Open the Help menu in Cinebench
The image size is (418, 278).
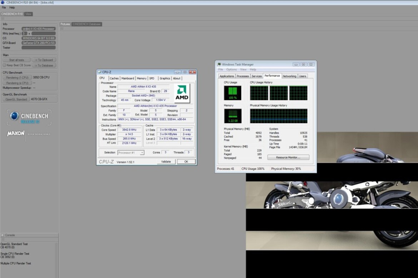tap(12, 7)
